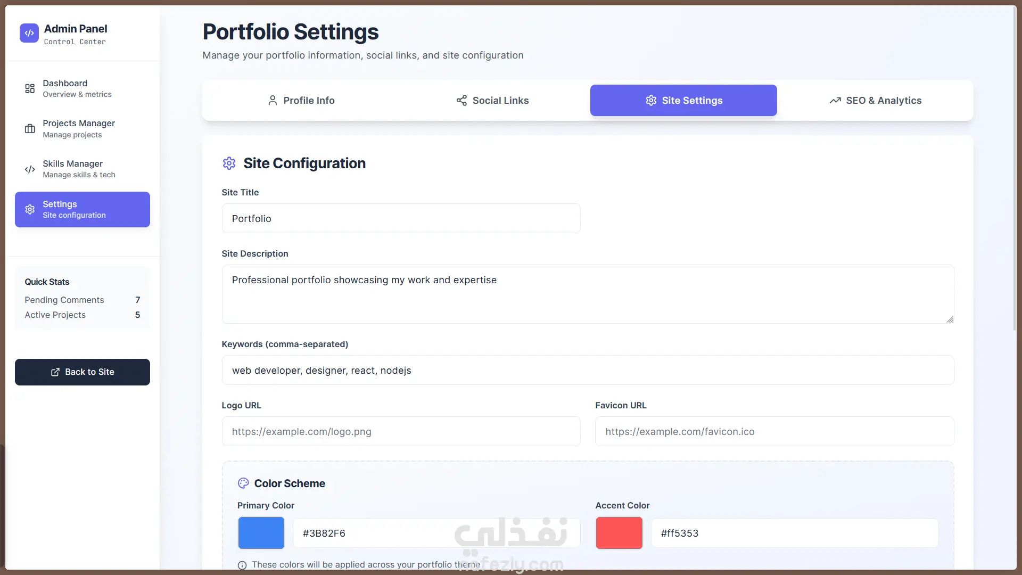The height and width of the screenshot is (575, 1022).
Task: Open the Profile Info tab
Action: point(301,101)
